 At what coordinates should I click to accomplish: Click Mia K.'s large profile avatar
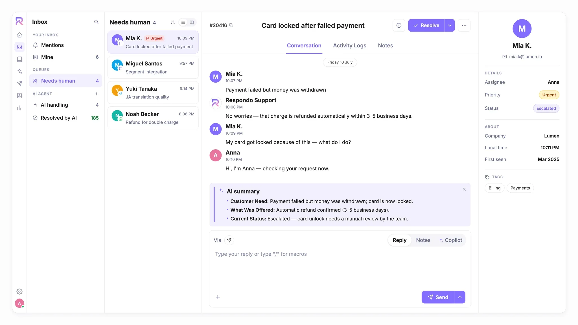(522, 28)
